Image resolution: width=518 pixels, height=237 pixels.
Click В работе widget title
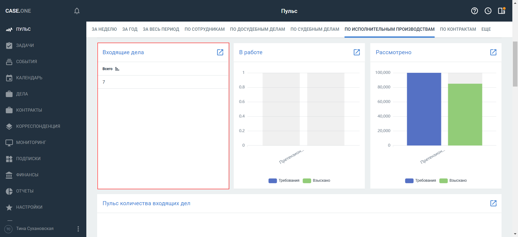coord(251,52)
